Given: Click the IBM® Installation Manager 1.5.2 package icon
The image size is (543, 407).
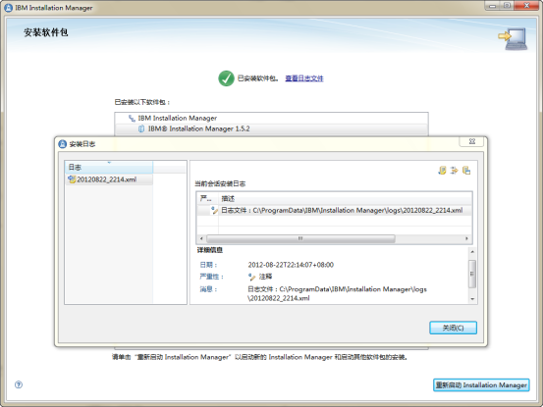Looking at the screenshot, I should [141, 128].
